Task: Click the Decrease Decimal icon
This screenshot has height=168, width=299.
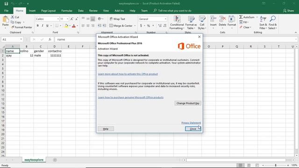Action: [165, 26]
